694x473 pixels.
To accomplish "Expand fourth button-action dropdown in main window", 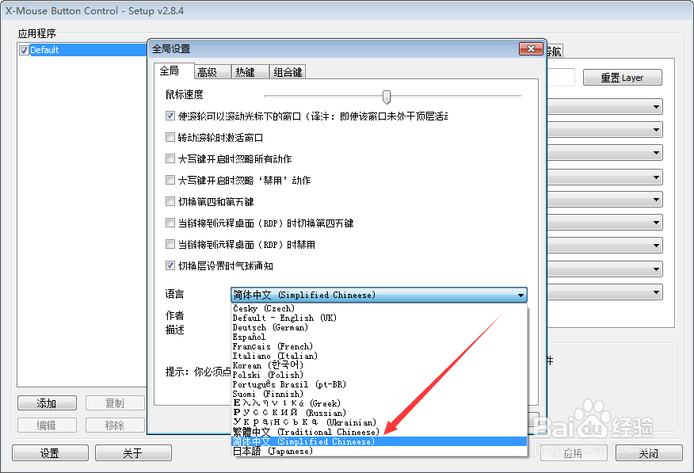I will pos(656,177).
